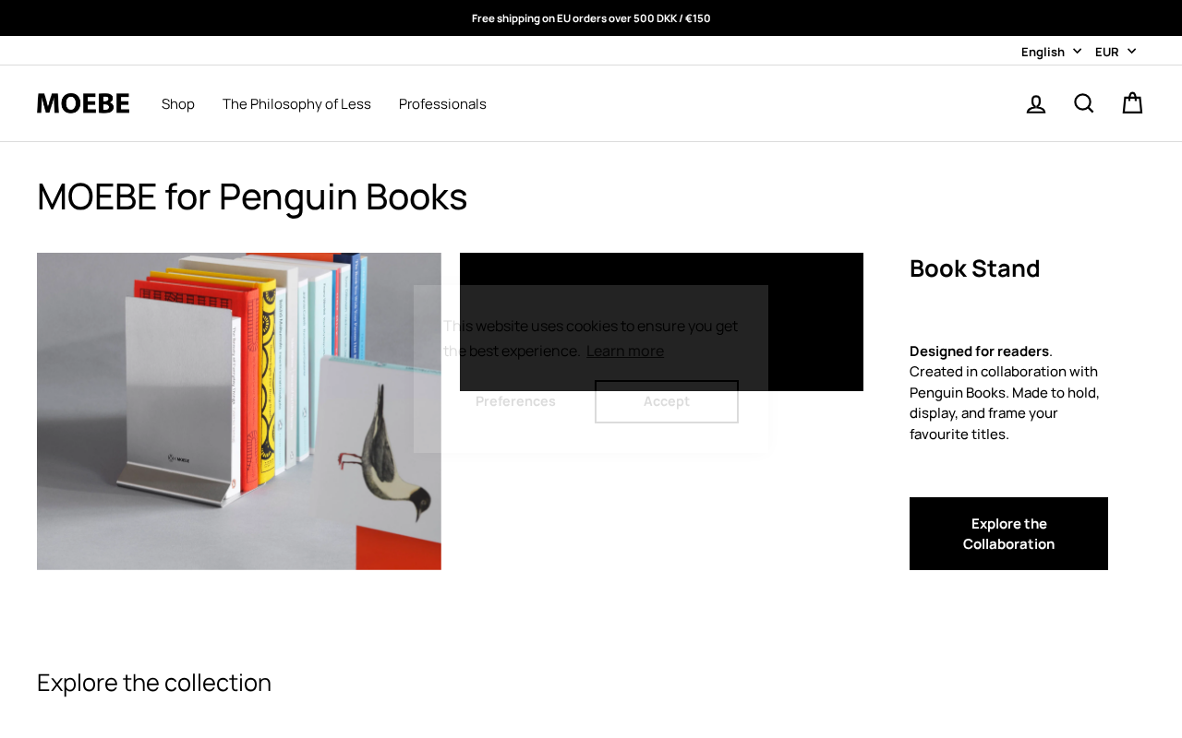
Task: Accept the cookie consent
Action: coord(667,401)
